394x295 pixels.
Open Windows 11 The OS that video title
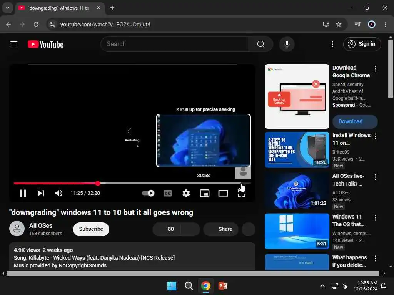[x=348, y=220]
